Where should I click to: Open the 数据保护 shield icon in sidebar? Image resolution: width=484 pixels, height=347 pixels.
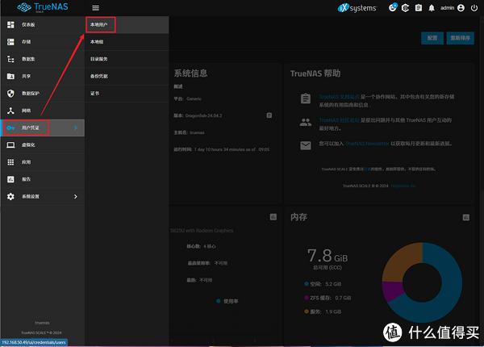(x=10, y=94)
